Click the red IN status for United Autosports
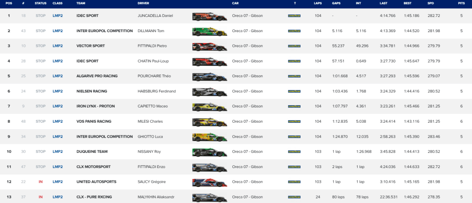The image size is (472, 203). [41, 182]
